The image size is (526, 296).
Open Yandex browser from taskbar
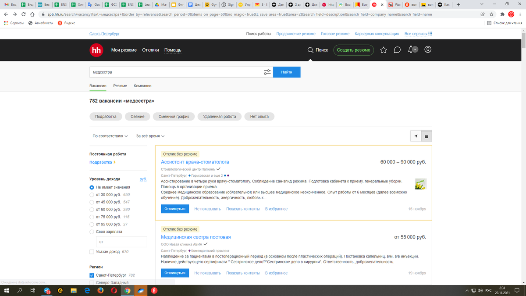tap(154, 291)
